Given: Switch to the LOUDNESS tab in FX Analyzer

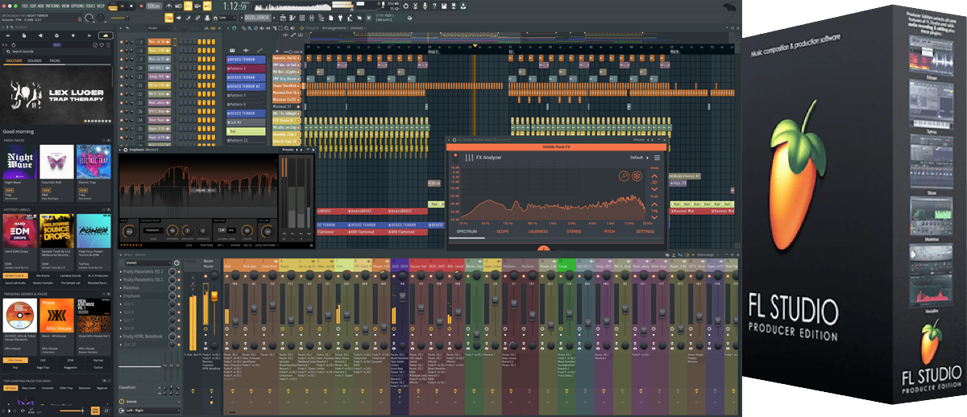Looking at the screenshot, I should click(x=538, y=231).
